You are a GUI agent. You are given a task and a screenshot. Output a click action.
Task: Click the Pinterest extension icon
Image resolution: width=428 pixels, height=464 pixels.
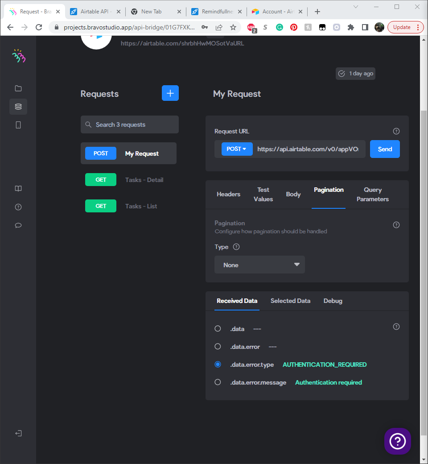coord(294,28)
